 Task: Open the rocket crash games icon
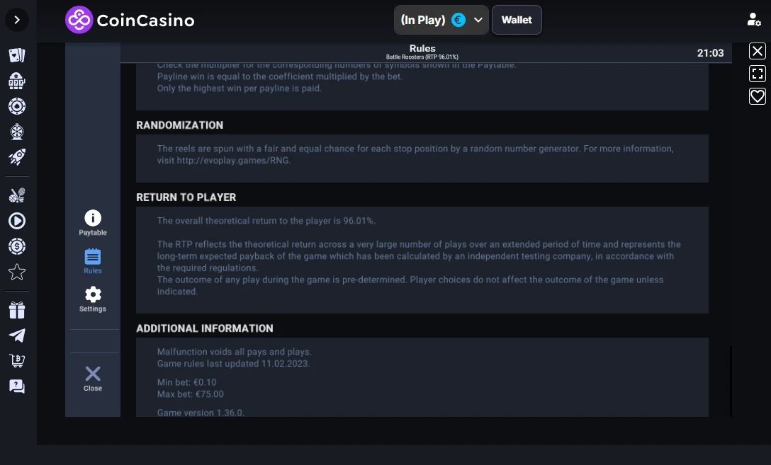pos(17,157)
